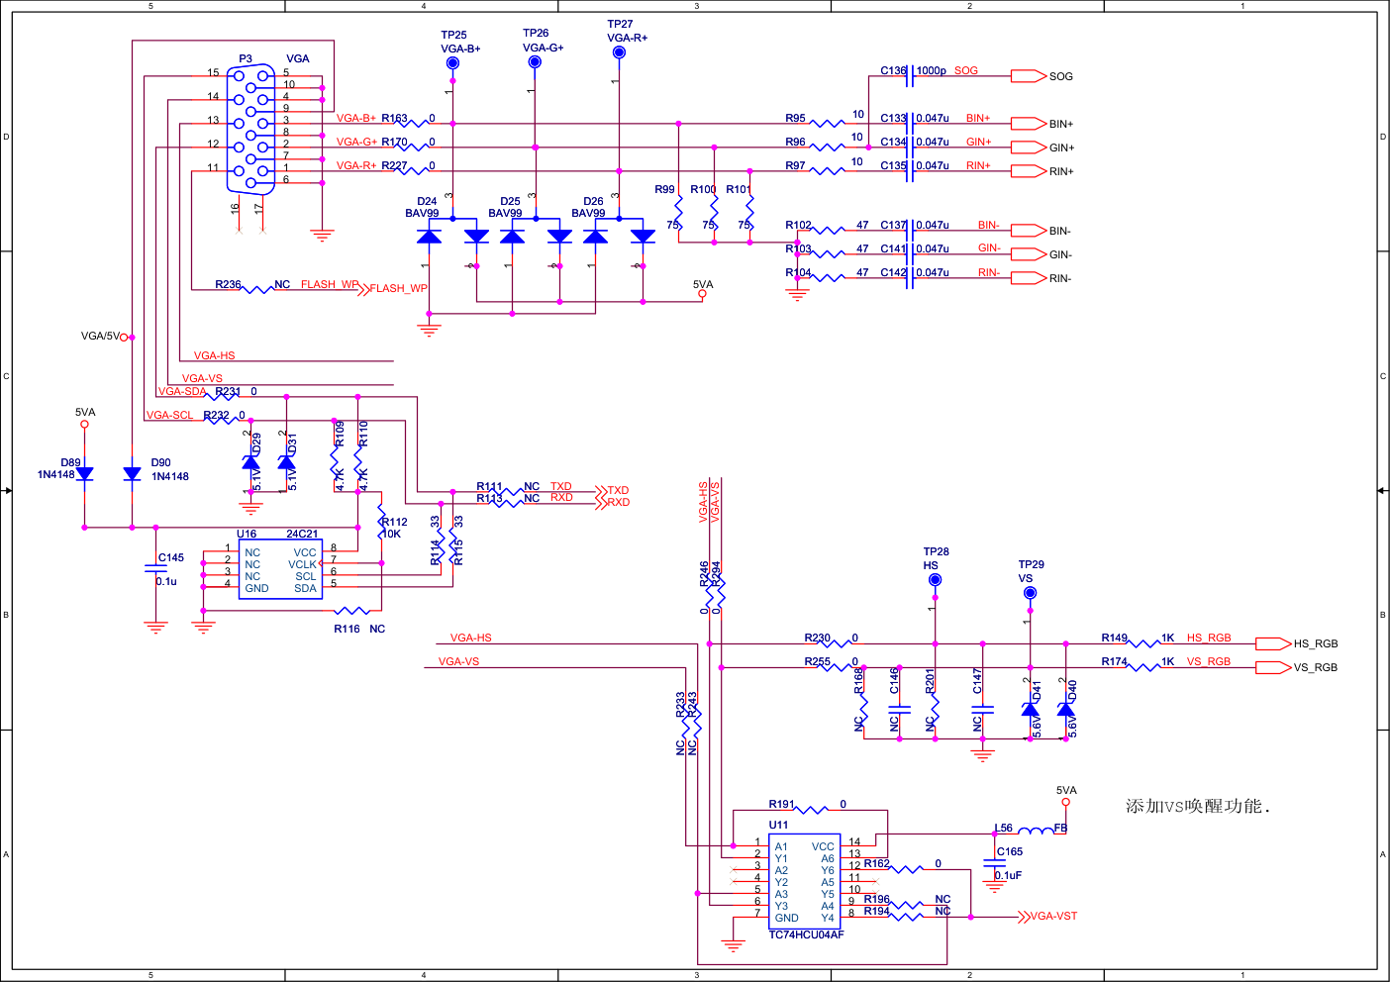Viewport: 1390px width, 982px height.
Task: Click the BIN+ output port symbol
Action: (x=1029, y=124)
